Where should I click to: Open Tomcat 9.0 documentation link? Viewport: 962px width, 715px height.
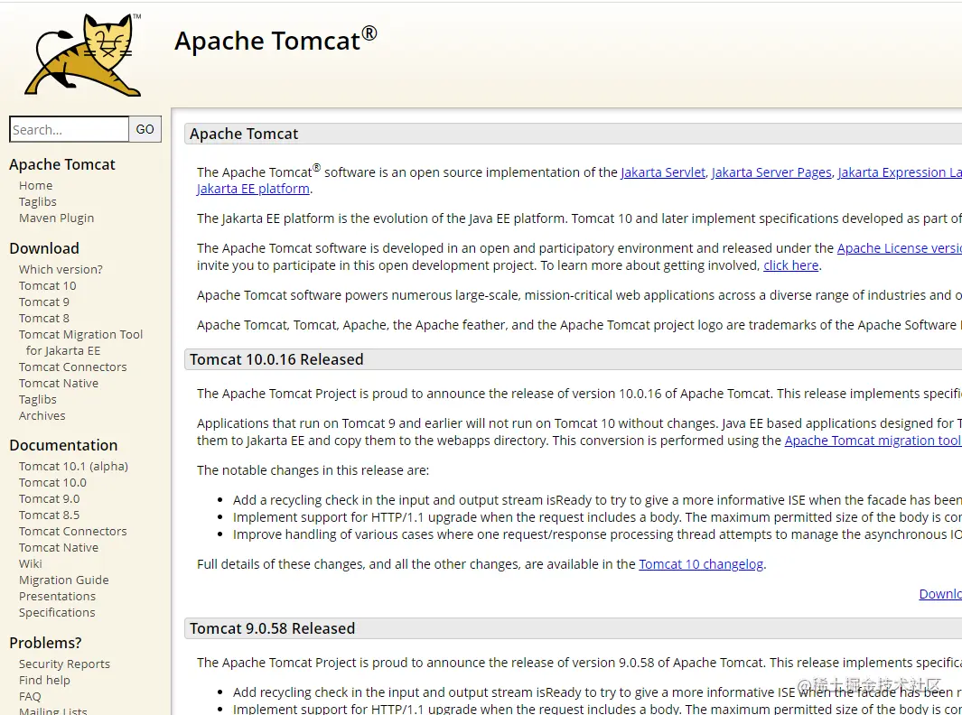pyautogui.click(x=49, y=498)
